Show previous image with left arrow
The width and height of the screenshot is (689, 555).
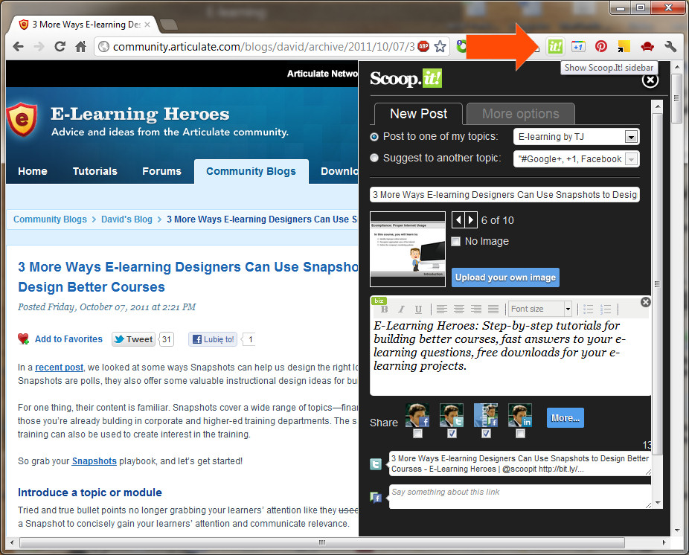[x=458, y=219]
